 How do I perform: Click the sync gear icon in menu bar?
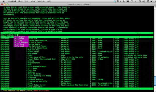click(115, 2)
